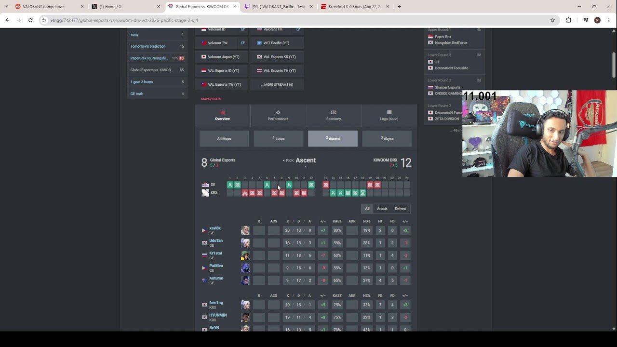
Task: Click Autumn's agent icon
Action: 245,280
